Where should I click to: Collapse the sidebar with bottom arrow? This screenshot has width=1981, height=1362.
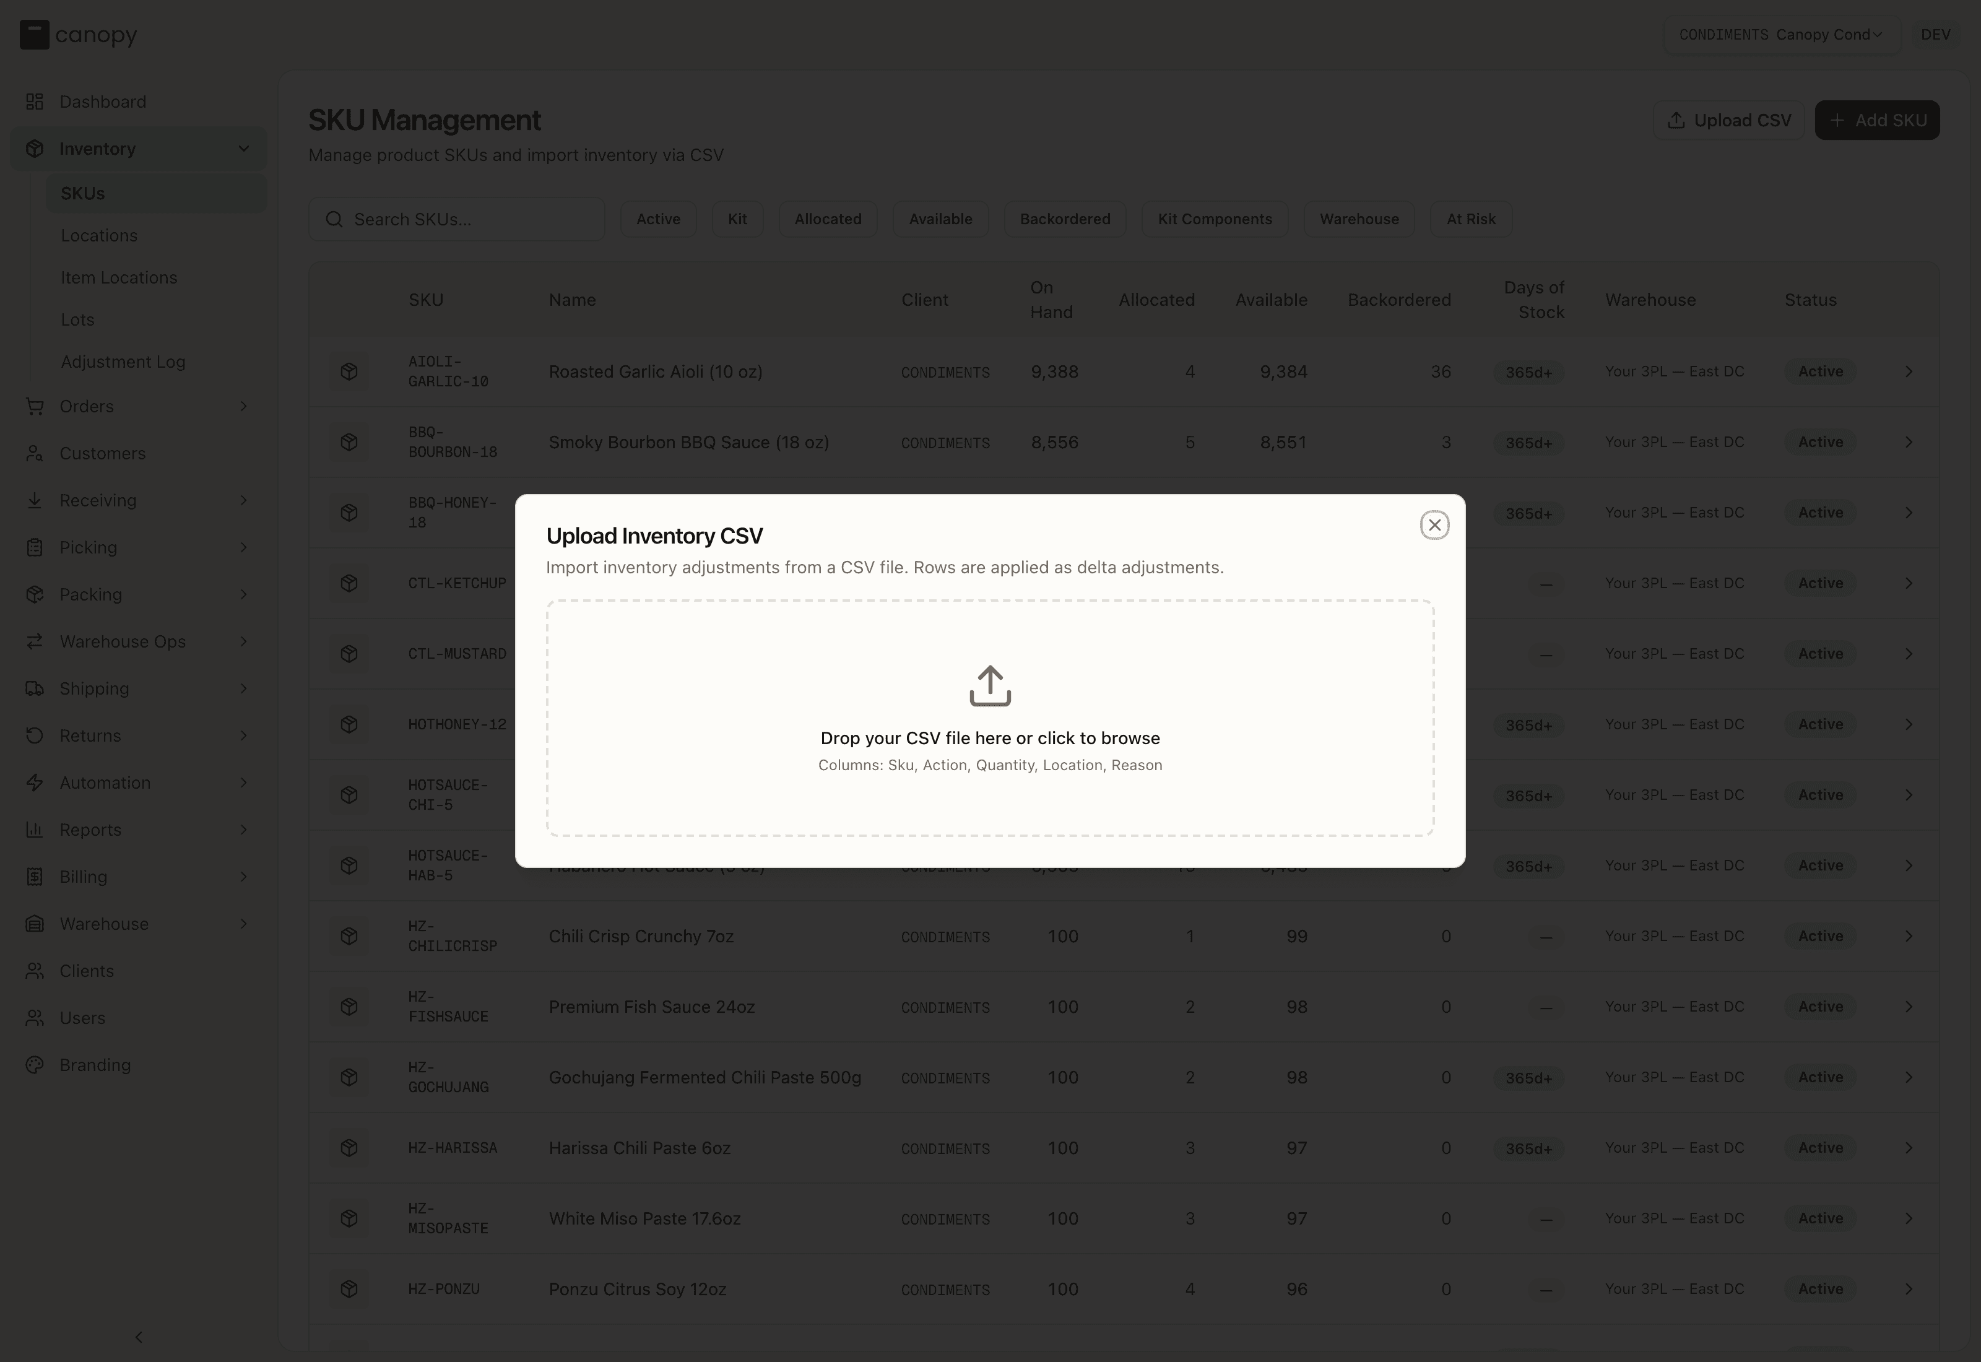tap(139, 1337)
